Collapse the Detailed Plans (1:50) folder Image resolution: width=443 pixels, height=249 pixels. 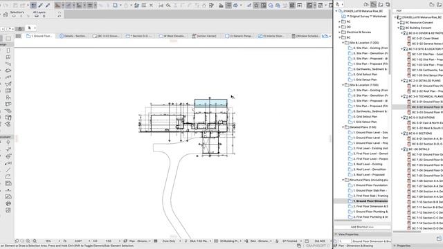tap(343, 127)
